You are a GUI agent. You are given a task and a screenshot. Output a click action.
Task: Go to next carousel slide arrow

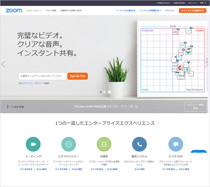click(207, 64)
